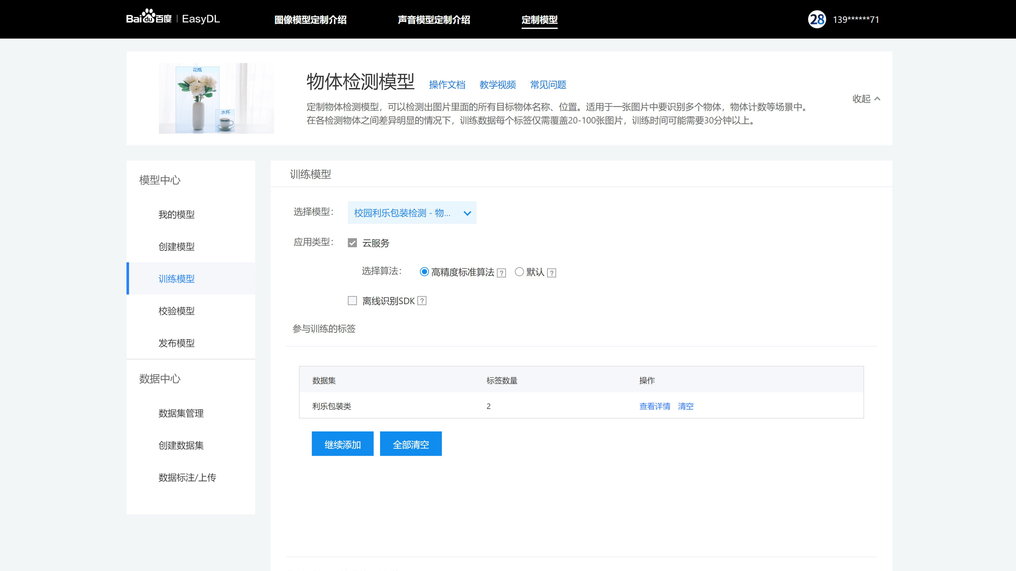1016x571 pixels.
Task: Open the 操作文档 link
Action: coord(447,85)
